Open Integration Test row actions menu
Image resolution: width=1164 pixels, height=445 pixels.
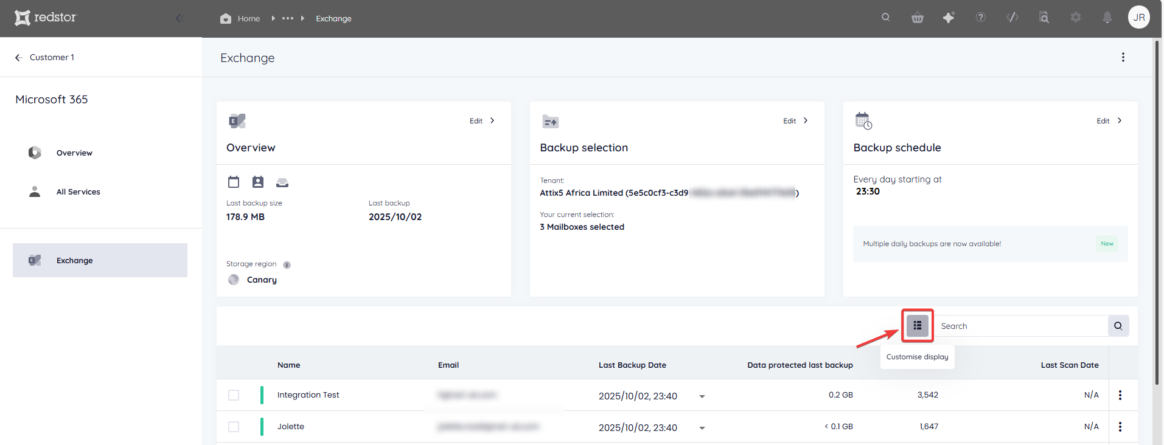tap(1120, 395)
